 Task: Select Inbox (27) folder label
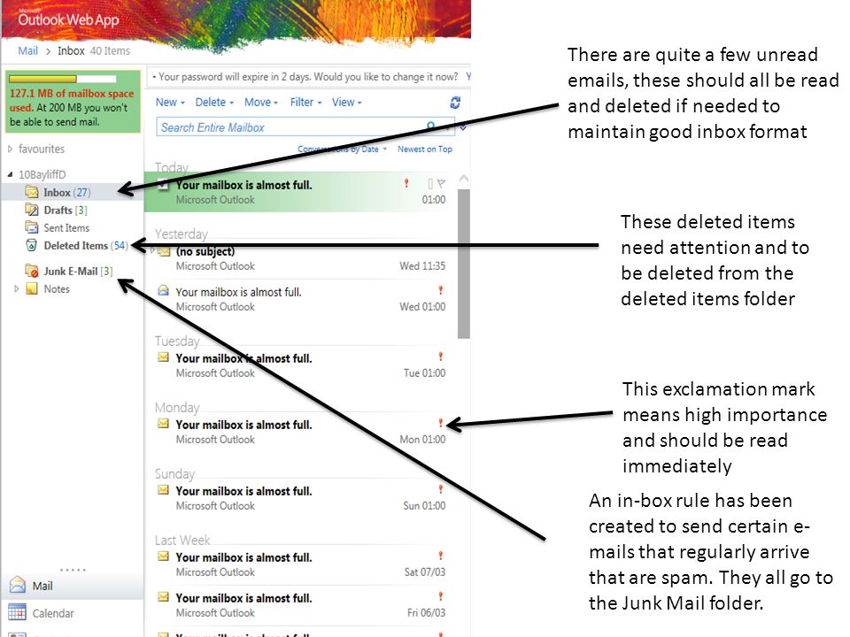tap(67, 192)
